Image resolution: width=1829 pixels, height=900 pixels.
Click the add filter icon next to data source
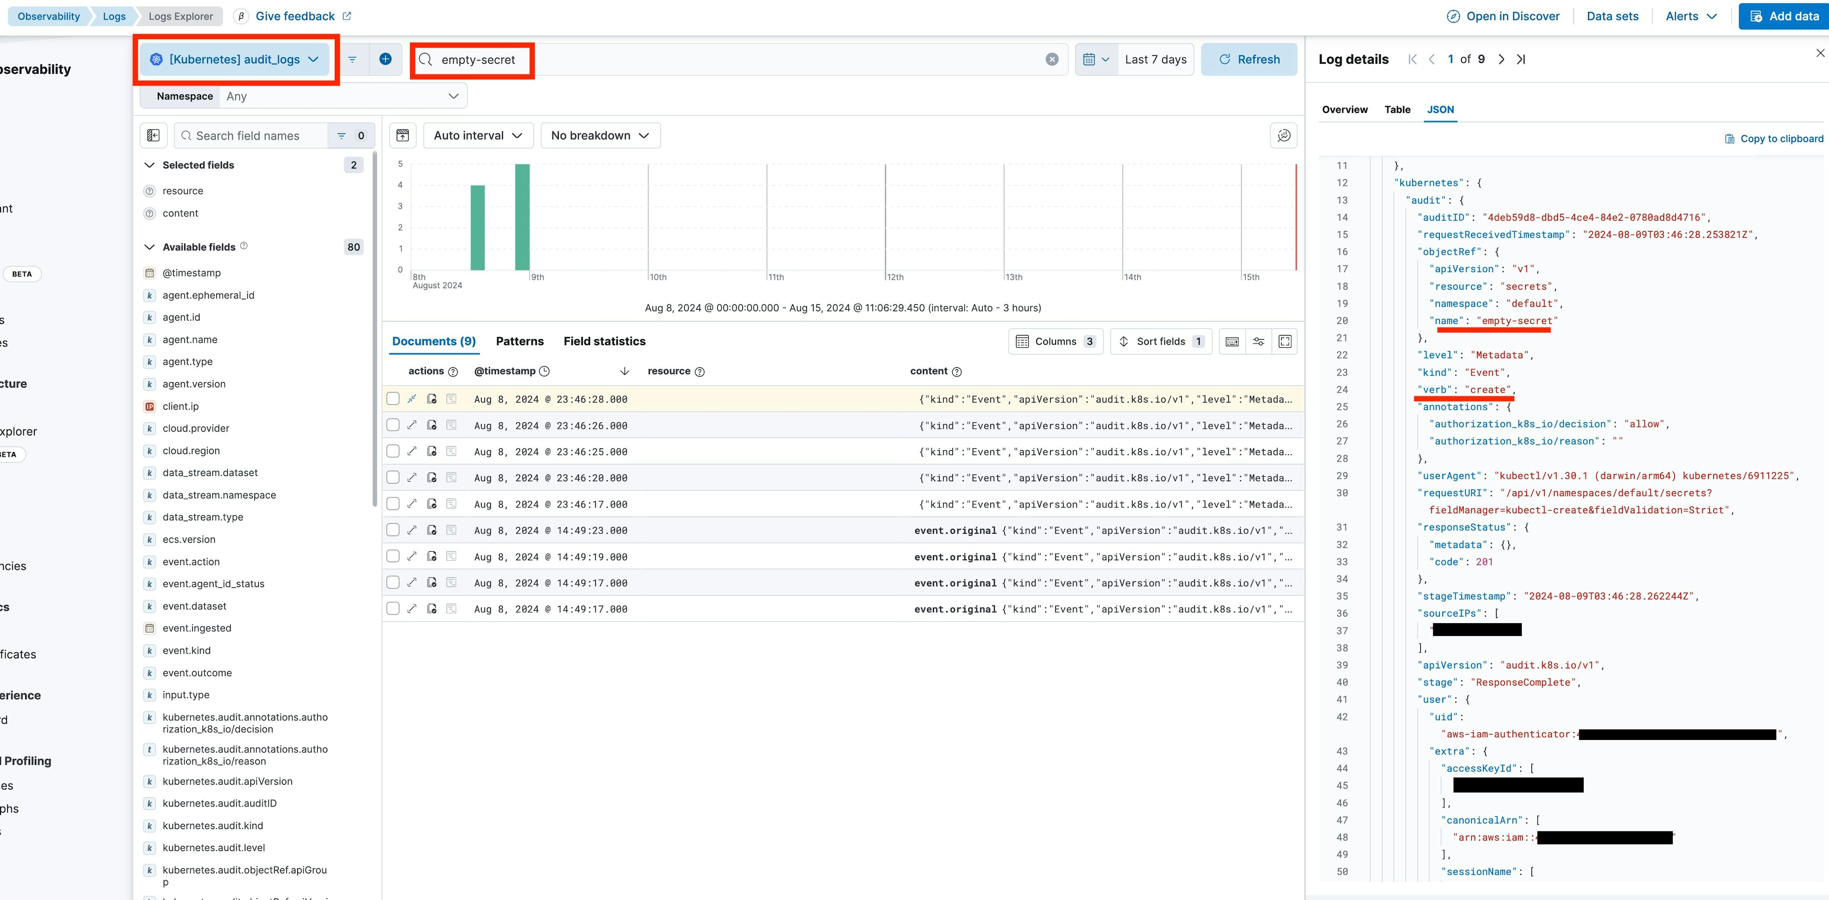(x=386, y=60)
